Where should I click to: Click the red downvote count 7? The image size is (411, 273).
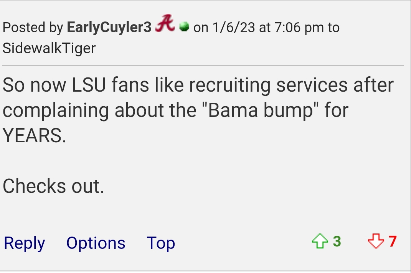(x=393, y=241)
